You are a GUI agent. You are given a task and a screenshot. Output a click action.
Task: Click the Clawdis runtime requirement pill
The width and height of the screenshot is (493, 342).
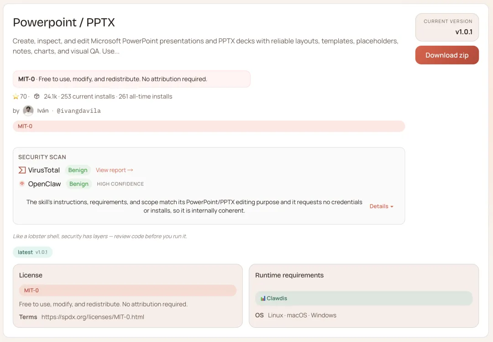point(364,298)
